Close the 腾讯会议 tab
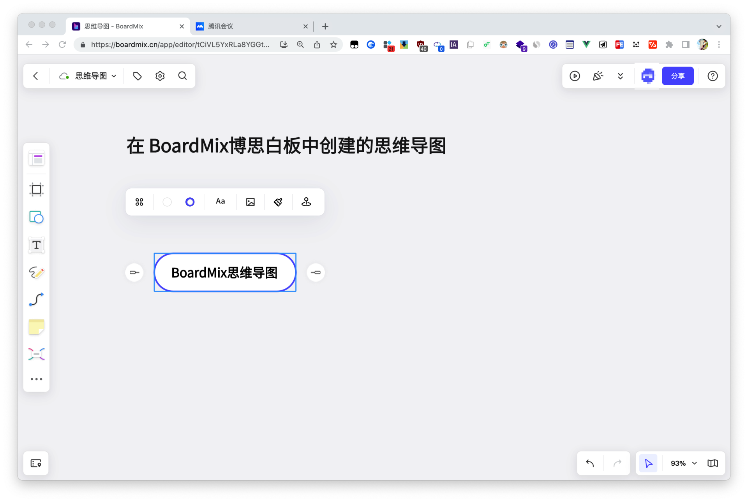Viewport: 748px width, 502px height. click(x=305, y=26)
